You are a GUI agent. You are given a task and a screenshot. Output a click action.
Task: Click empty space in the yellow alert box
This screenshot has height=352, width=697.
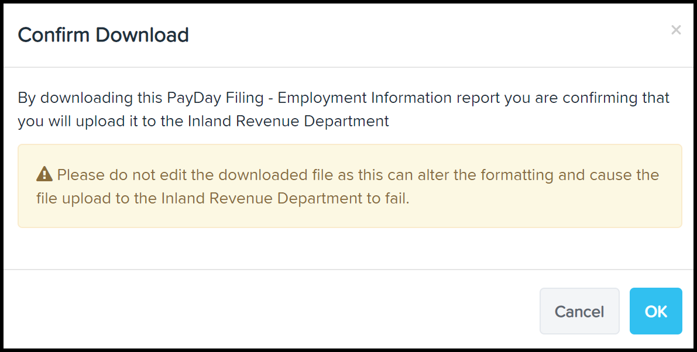point(533,209)
